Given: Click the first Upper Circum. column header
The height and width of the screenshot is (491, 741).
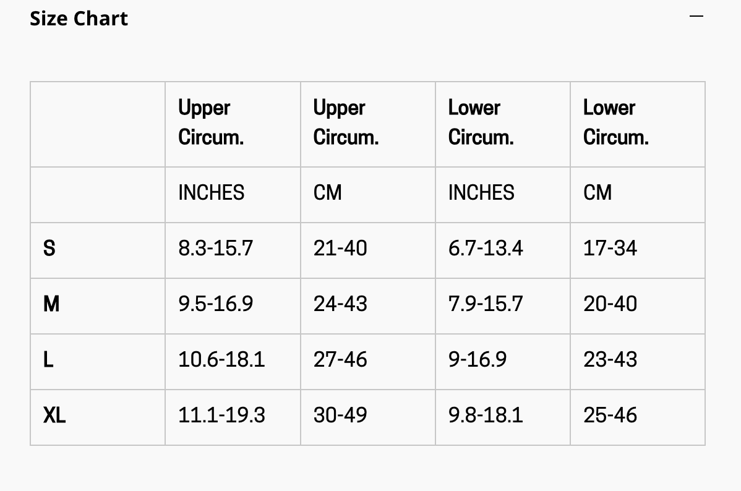Looking at the screenshot, I should pyautogui.click(x=211, y=122).
